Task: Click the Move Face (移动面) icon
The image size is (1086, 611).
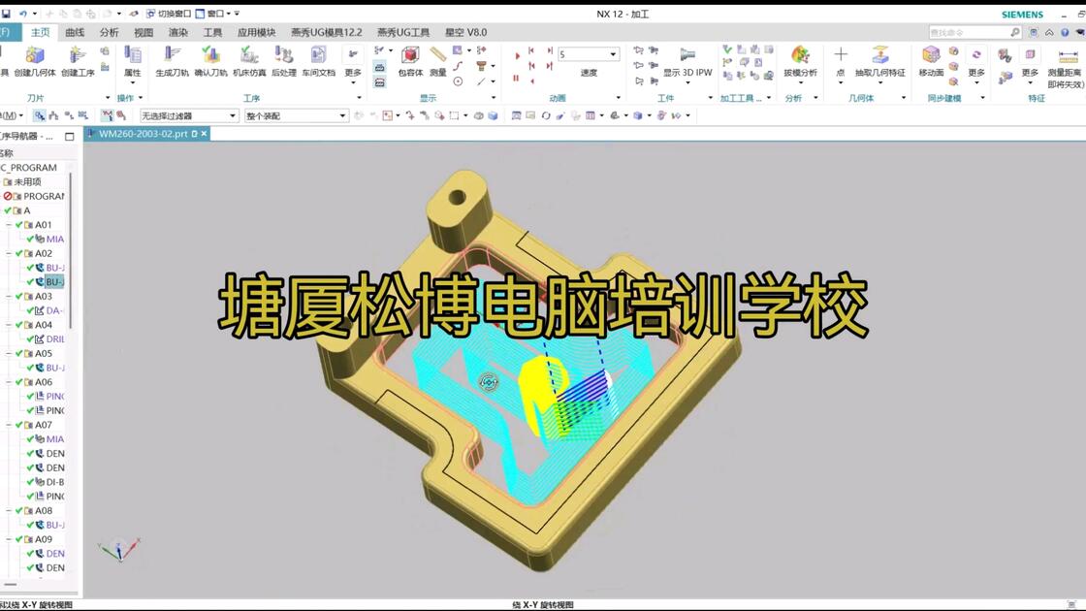Action: 931,54
